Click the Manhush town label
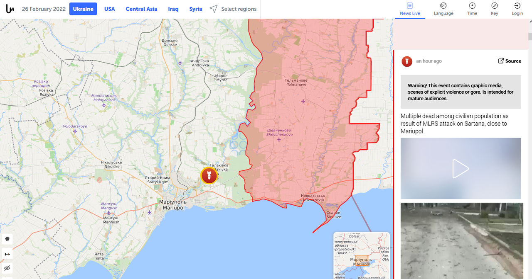The height and width of the screenshot is (279, 532). point(111,220)
